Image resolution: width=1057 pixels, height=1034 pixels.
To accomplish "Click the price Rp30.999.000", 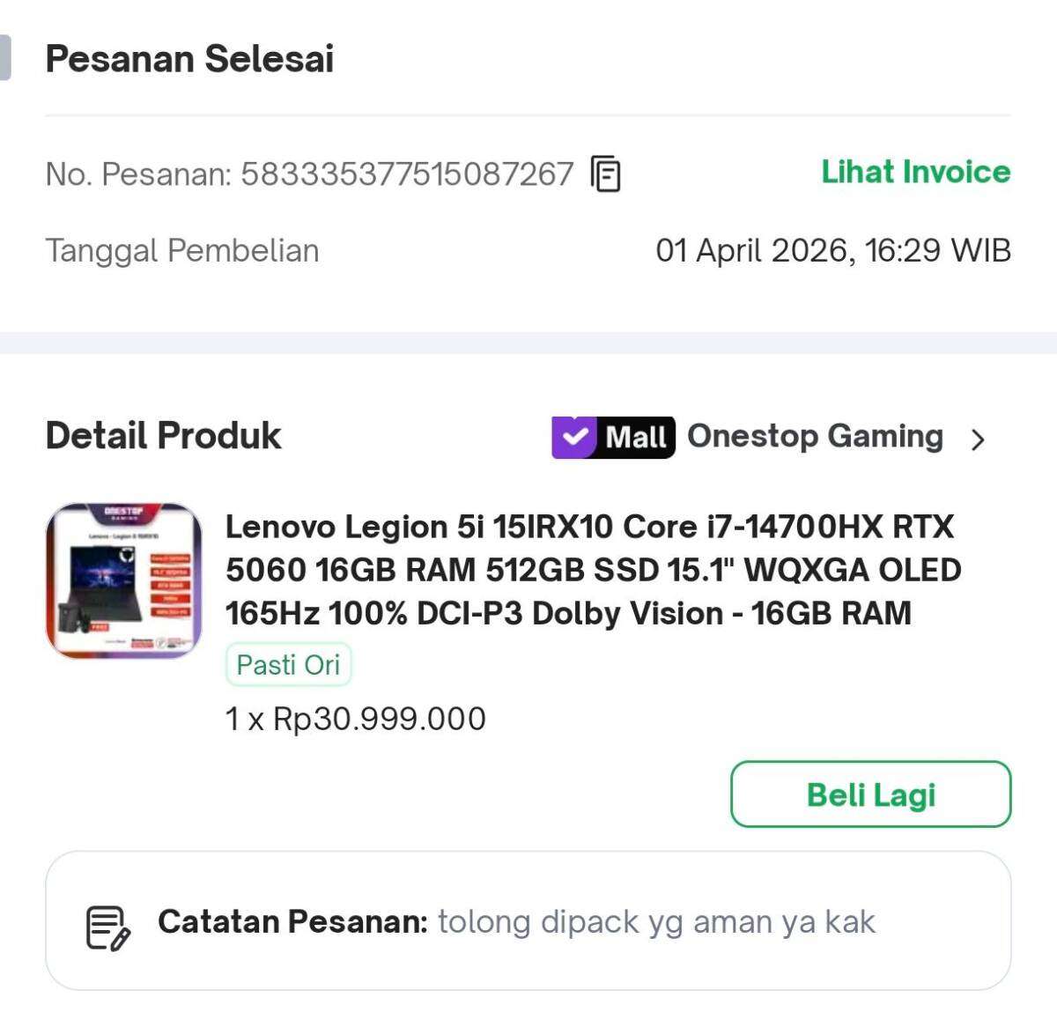I will pos(379,719).
